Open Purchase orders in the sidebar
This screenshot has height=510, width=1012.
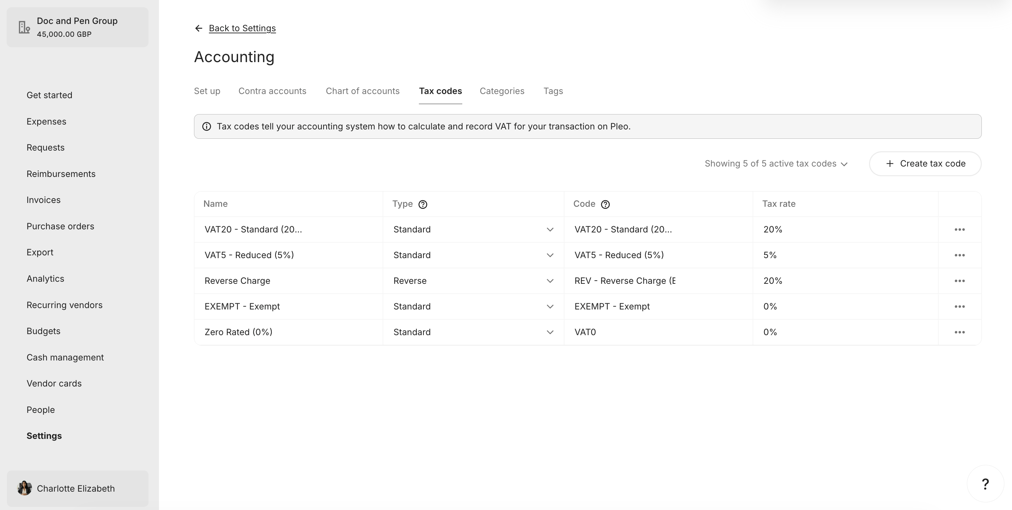pyautogui.click(x=60, y=227)
